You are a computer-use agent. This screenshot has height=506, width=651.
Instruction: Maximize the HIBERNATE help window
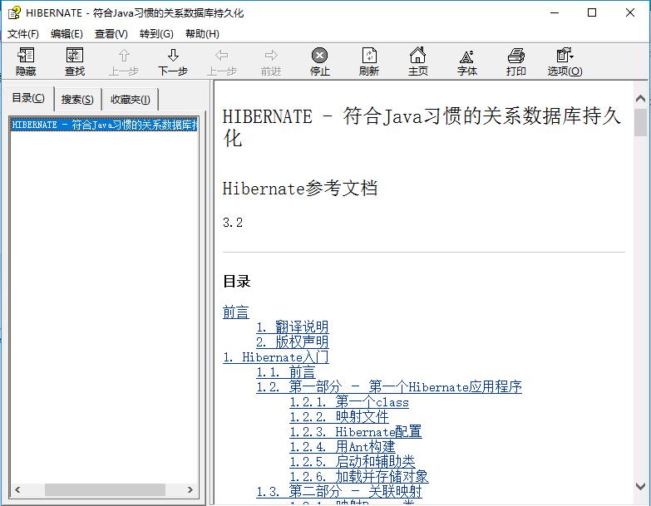tap(592, 12)
